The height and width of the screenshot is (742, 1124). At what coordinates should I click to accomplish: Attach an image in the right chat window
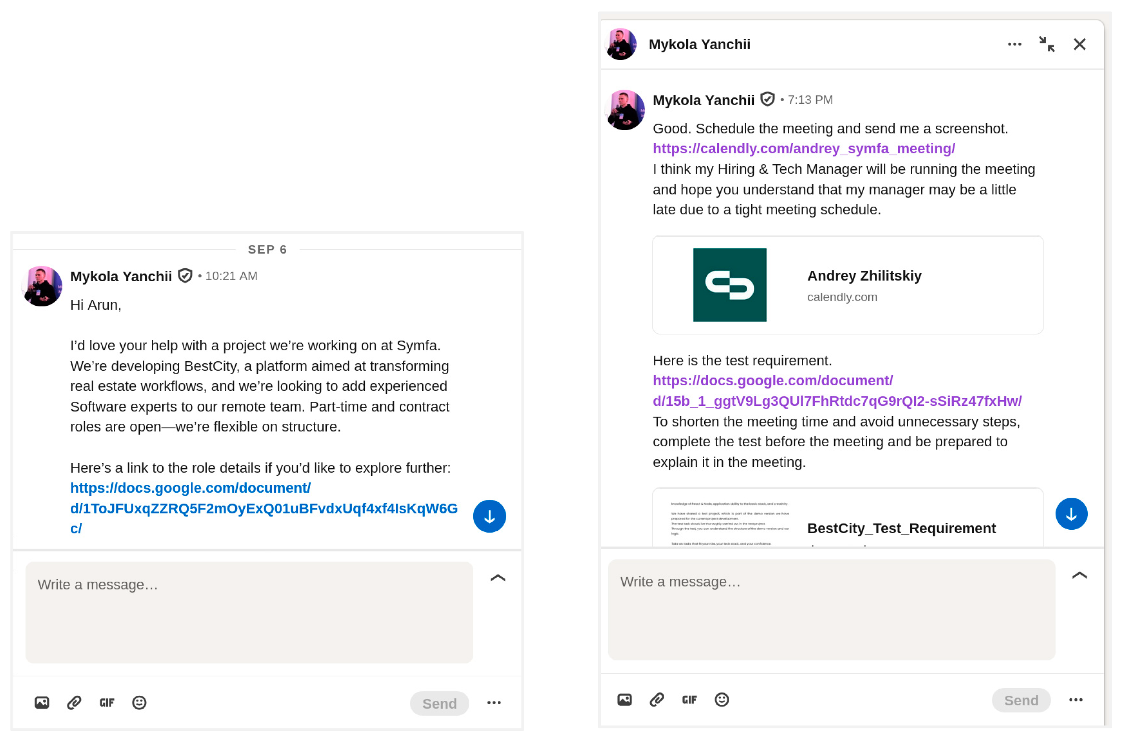(624, 700)
